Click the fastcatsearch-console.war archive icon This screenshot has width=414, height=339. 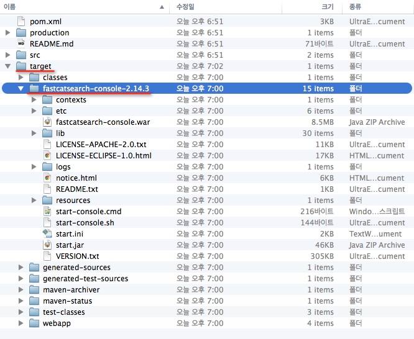47,122
